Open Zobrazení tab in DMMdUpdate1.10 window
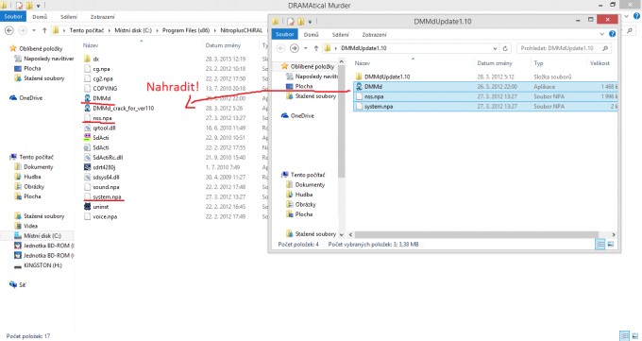The image size is (642, 341). [374, 35]
